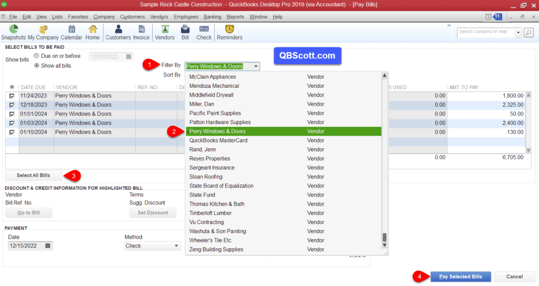Click the Search Company or Help field
The image size is (539, 286).
[x=486, y=33]
